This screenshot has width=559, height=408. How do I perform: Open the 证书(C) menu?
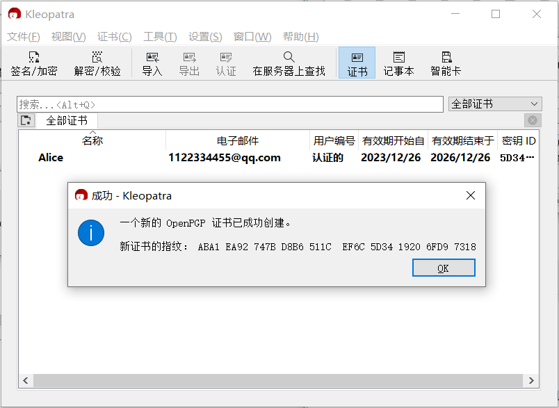tap(115, 37)
